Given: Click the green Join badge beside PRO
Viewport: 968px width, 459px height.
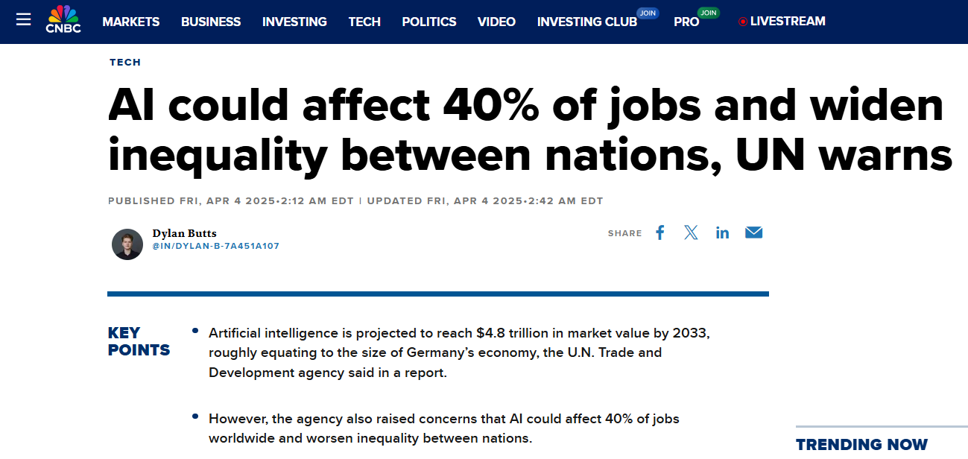Looking at the screenshot, I should [708, 13].
